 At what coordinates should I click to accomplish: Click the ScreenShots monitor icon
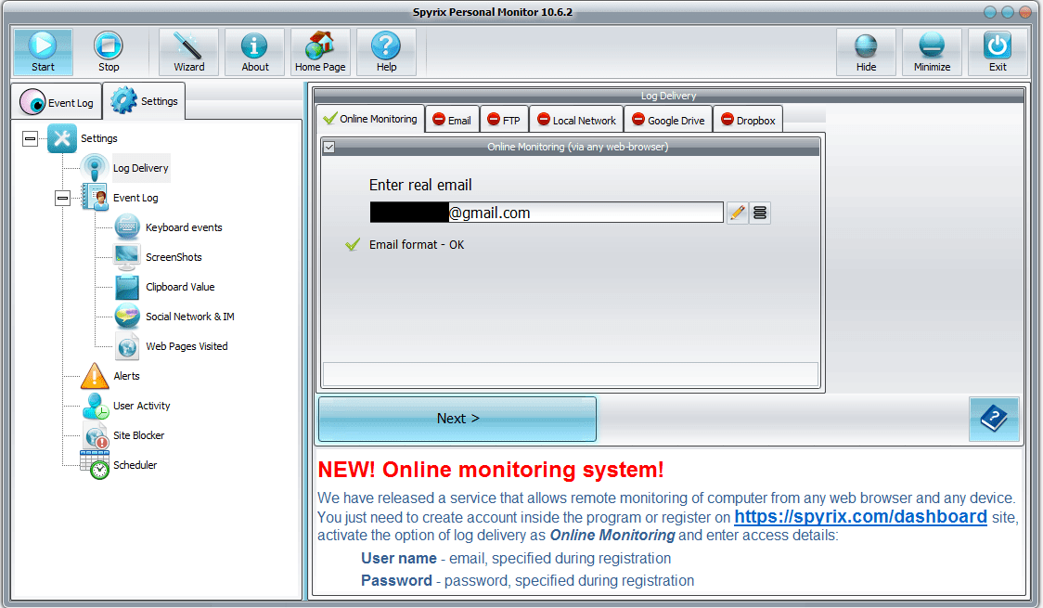127,257
